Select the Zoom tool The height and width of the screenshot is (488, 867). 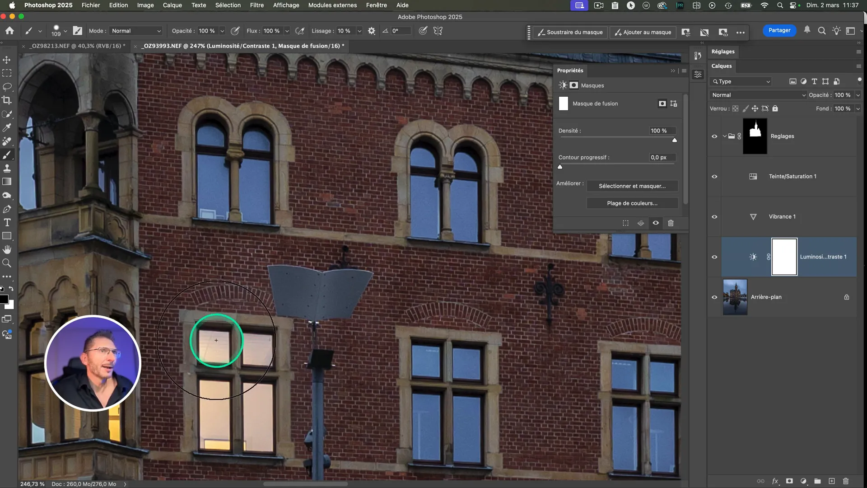(x=7, y=263)
